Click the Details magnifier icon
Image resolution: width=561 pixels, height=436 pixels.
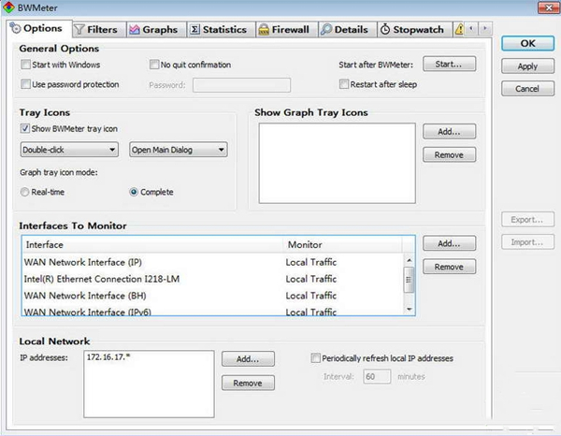click(325, 30)
